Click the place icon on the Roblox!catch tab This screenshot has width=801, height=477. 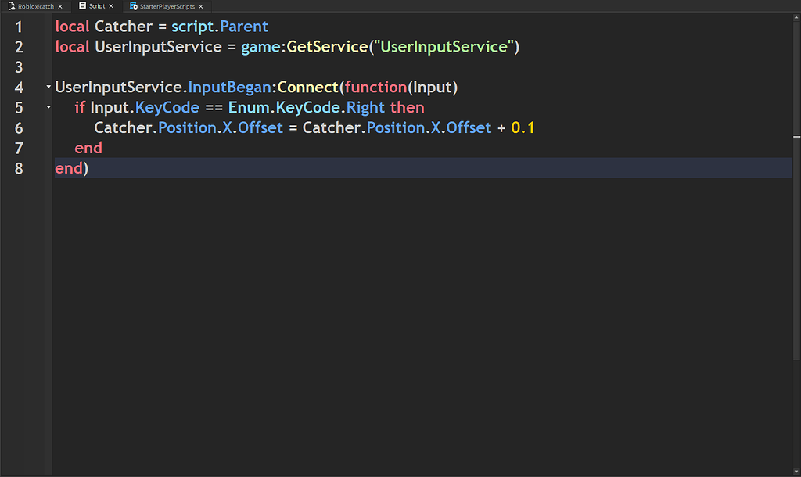[x=11, y=6]
